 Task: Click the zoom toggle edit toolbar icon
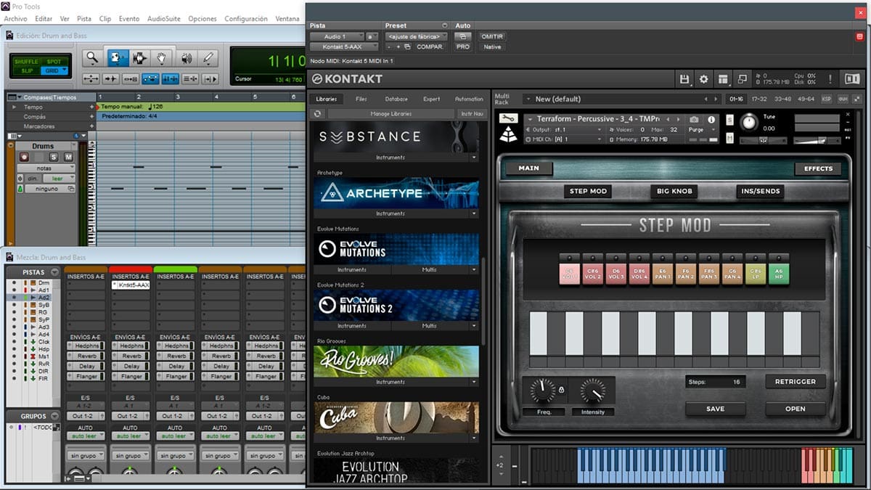91,79
